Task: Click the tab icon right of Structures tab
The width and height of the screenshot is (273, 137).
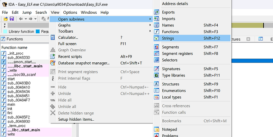Action: (x=261, y=39)
